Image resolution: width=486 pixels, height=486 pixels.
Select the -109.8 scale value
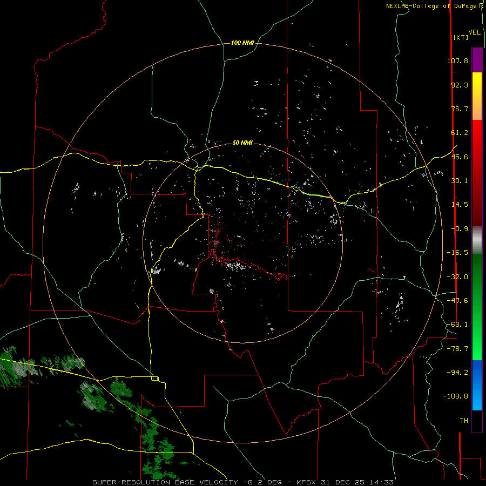455,396
